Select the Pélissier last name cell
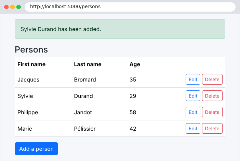This screenshot has height=161, width=240. 85,129
